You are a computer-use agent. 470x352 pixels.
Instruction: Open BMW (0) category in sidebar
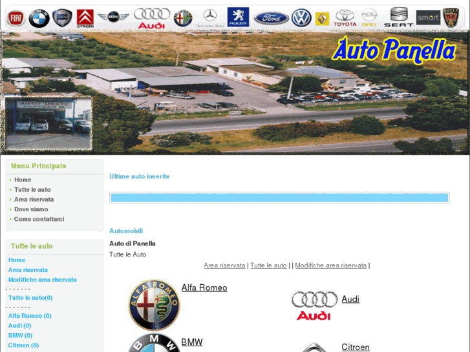[x=20, y=335]
